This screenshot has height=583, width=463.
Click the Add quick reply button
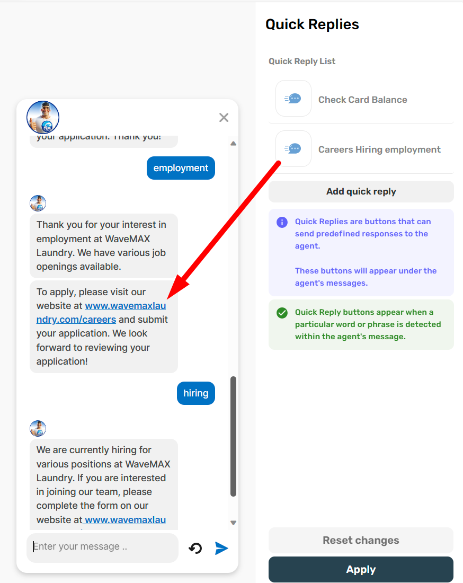point(361,191)
